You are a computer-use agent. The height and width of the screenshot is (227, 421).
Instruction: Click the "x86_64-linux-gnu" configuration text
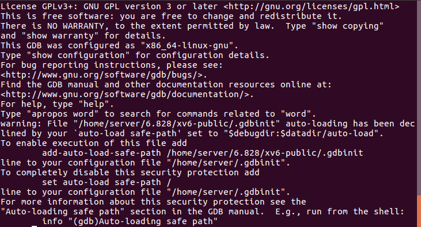click(x=187, y=45)
